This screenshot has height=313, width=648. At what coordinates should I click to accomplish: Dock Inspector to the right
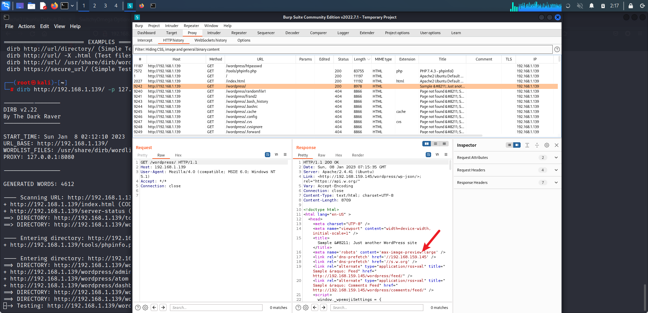click(x=517, y=145)
